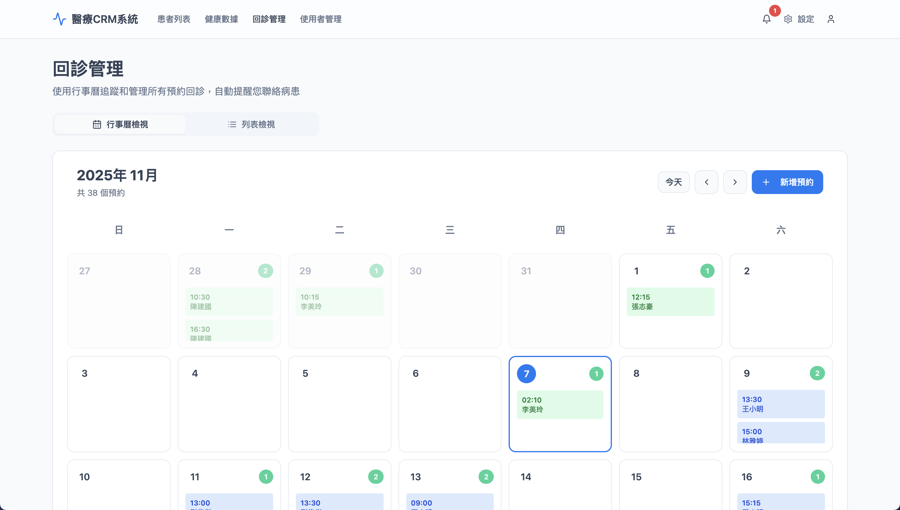Click appointment count badge on day 11
Screen dimensions: 900x510
265,477
